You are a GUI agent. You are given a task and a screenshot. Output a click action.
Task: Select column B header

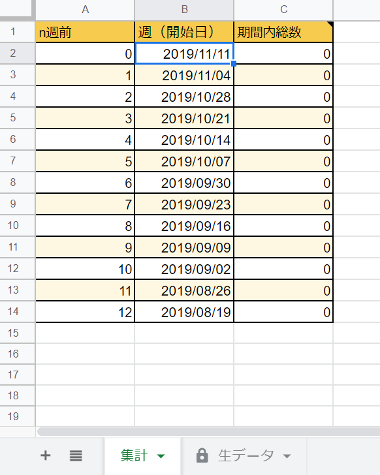[x=184, y=10]
